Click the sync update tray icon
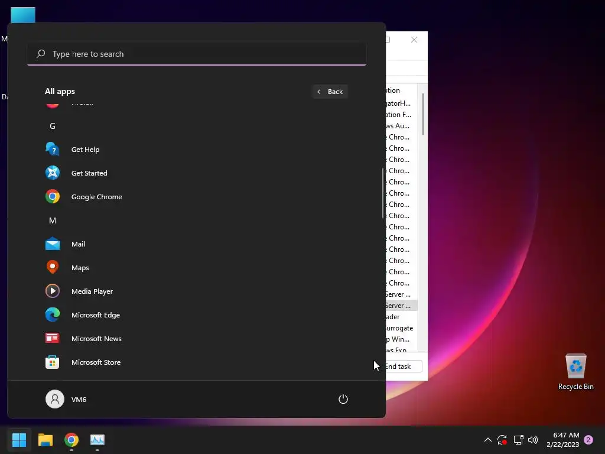 [x=502, y=440]
